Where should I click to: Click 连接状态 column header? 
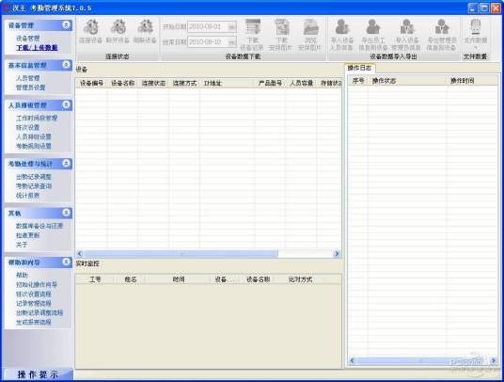pos(153,84)
